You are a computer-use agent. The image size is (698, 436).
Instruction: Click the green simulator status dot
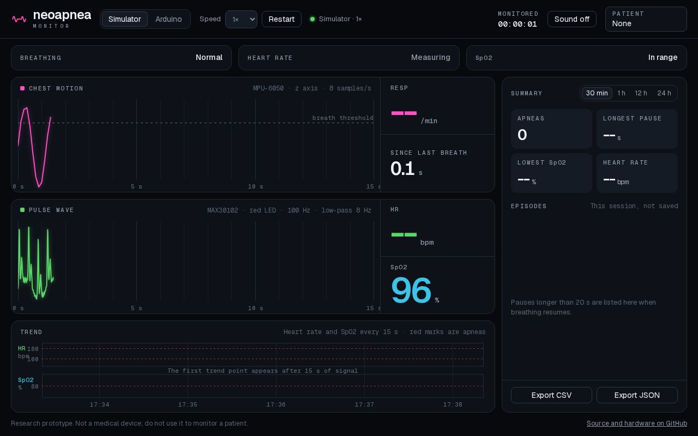(312, 19)
